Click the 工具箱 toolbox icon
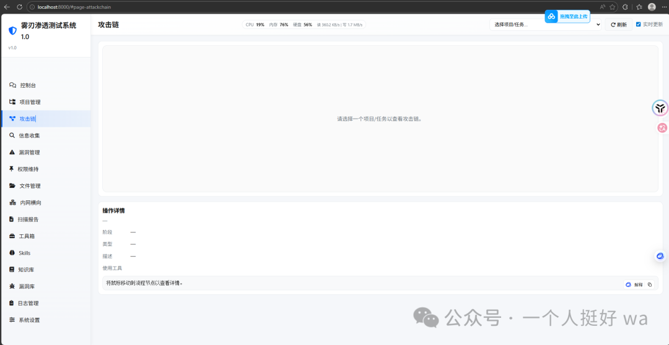The image size is (669, 345). pos(12,236)
